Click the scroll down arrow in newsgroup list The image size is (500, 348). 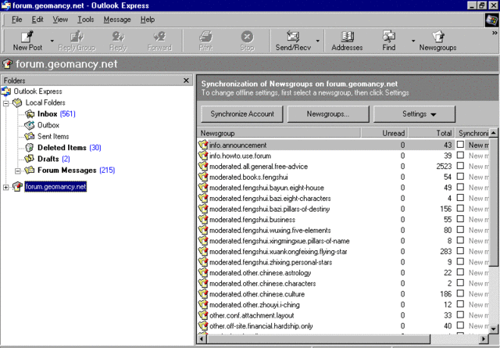(x=493, y=328)
